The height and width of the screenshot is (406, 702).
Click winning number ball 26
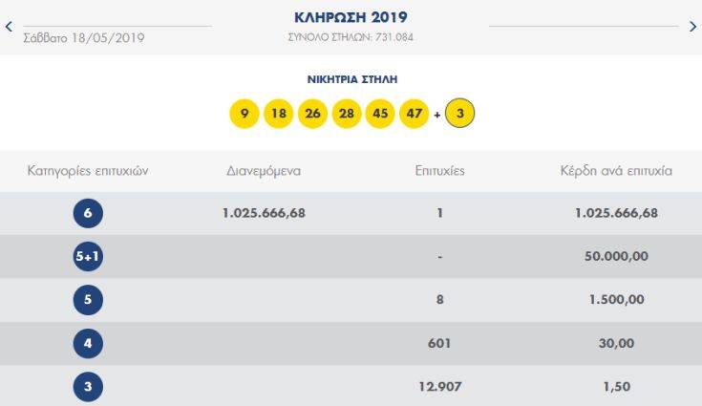(x=312, y=115)
